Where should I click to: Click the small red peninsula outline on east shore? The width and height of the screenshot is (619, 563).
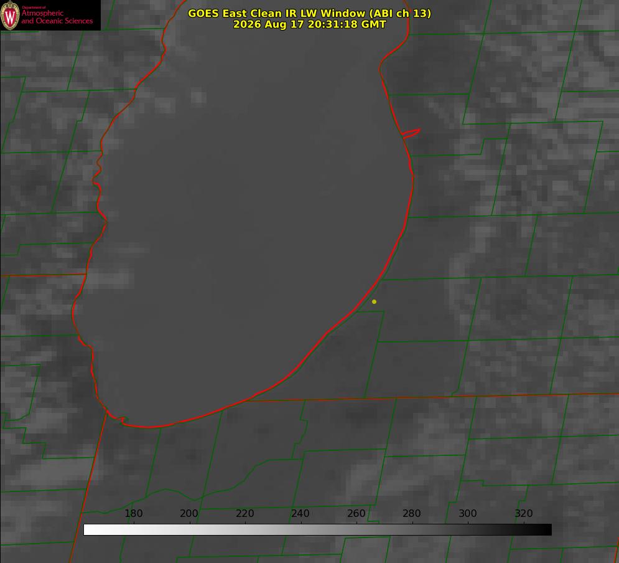pyautogui.click(x=411, y=133)
